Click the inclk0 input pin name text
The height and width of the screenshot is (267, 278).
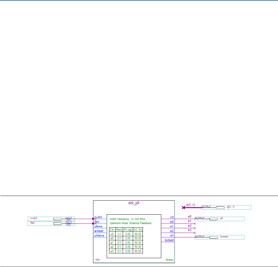pos(34,218)
